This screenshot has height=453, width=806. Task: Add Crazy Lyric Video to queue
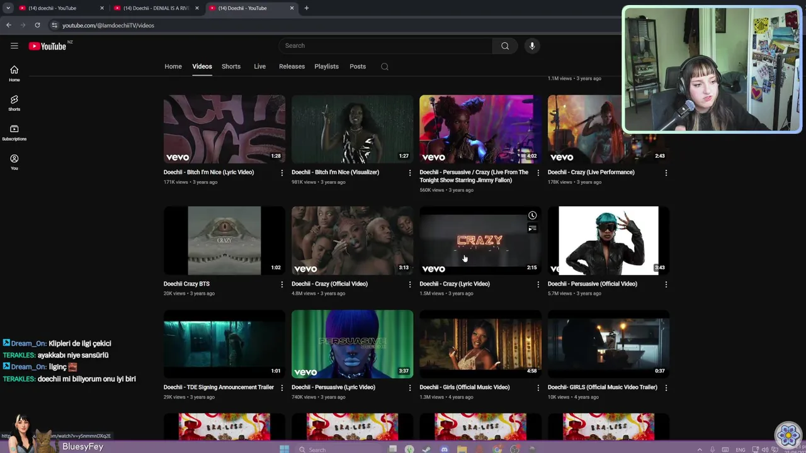click(532, 228)
